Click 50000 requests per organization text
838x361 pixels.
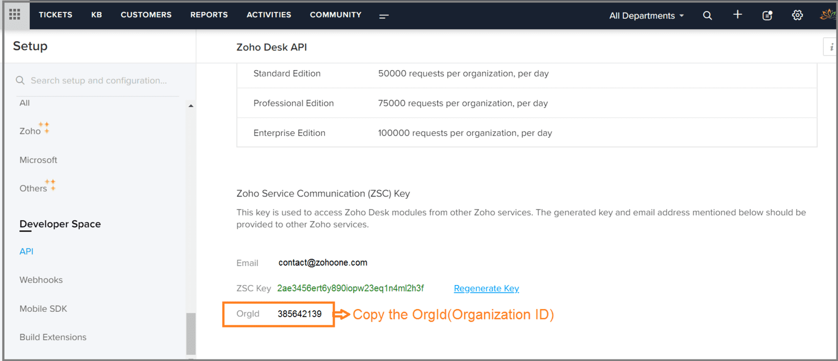click(464, 73)
